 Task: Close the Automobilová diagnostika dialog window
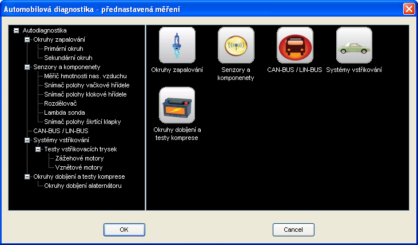click(408, 9)
